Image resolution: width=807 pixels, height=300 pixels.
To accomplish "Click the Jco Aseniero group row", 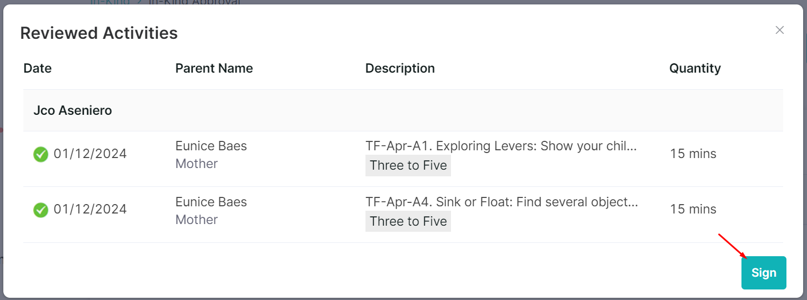I will click(x=403, y=110).
